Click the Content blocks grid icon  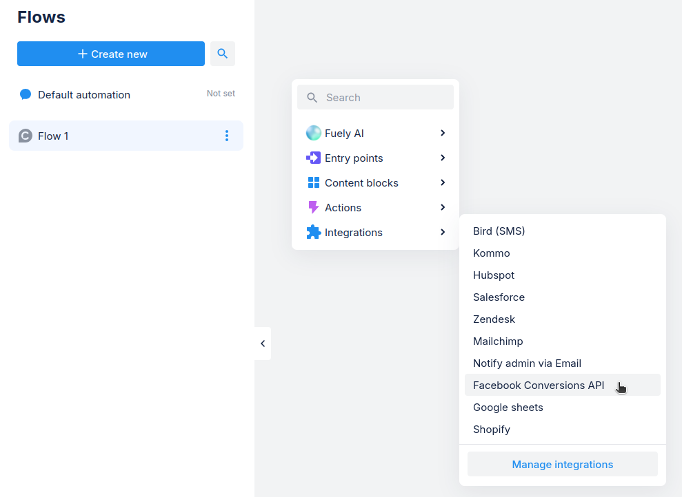click(314, 183)
